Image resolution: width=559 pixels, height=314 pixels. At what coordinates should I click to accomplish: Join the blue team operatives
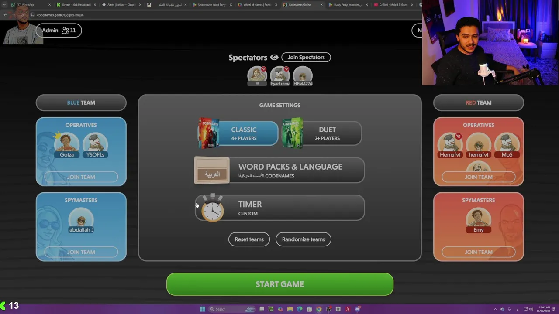pos(81,177)
